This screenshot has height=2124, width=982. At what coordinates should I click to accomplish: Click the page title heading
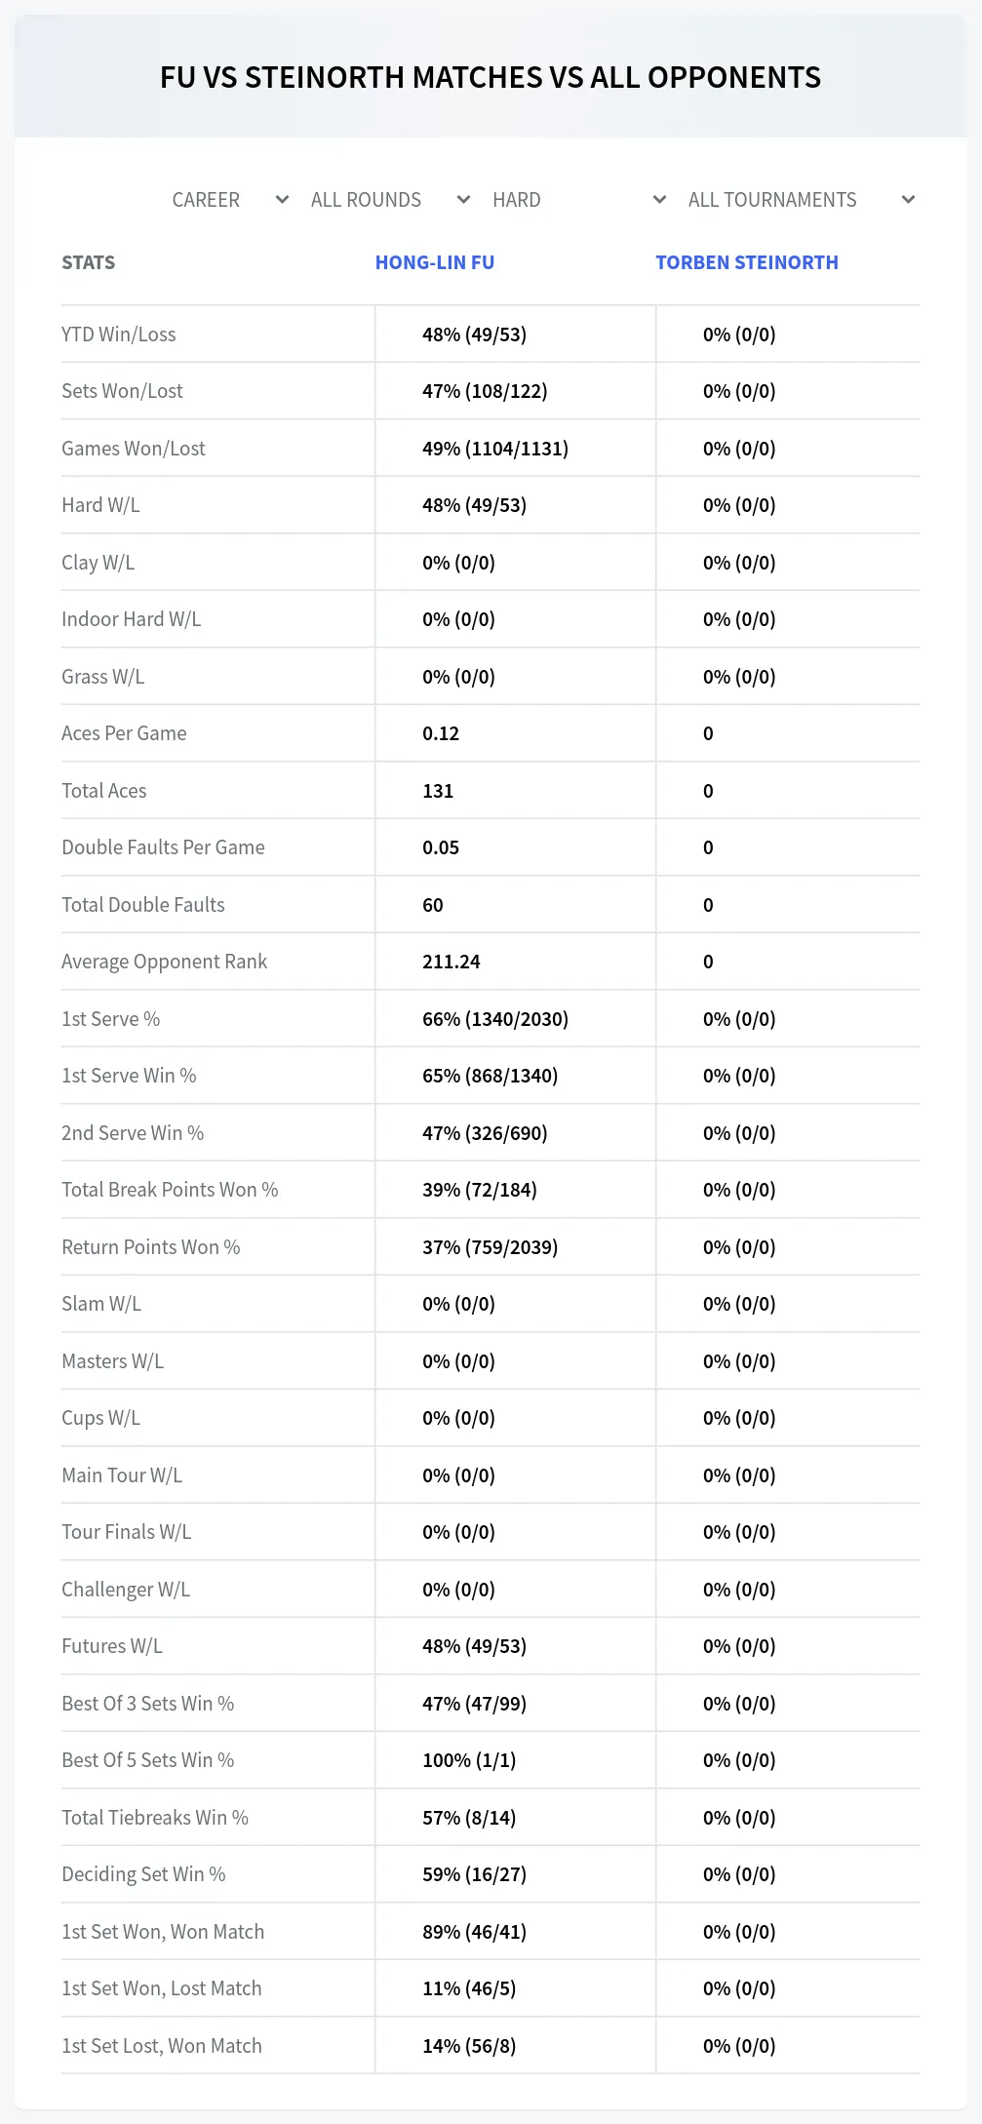point(491,77)
